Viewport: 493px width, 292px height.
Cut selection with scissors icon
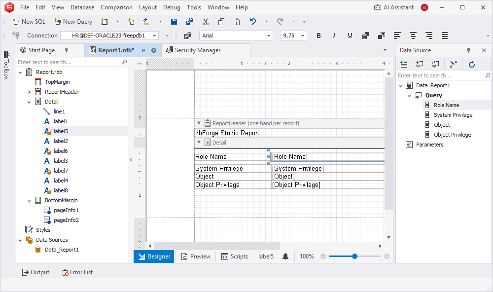point(206,22)
